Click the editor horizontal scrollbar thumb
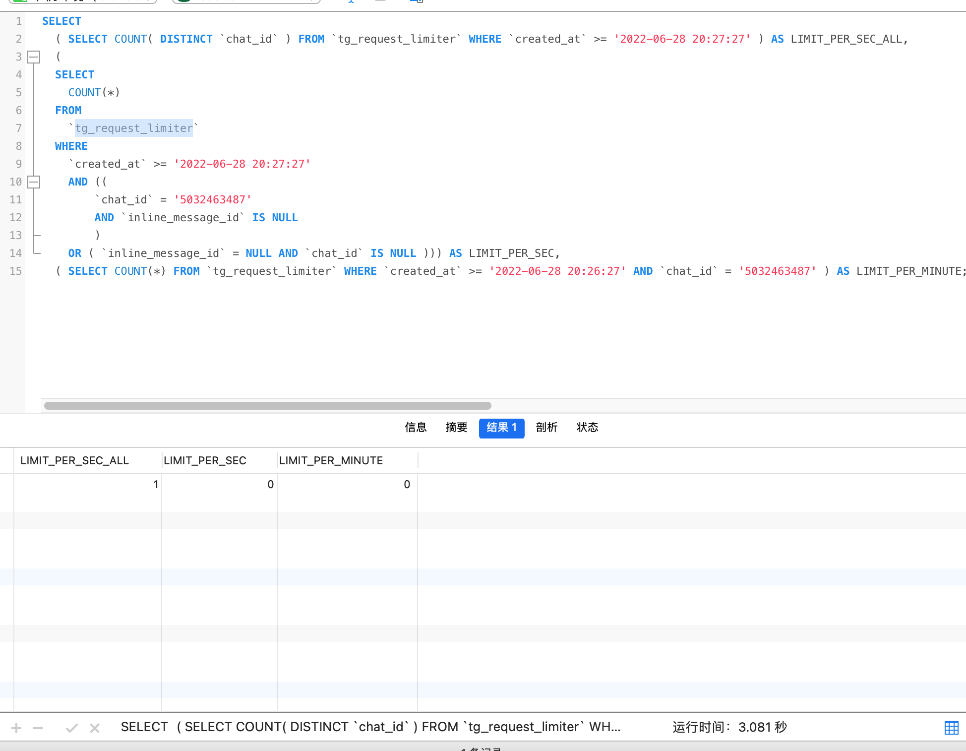Screen dimensions: 966x751 pos(268,406)
